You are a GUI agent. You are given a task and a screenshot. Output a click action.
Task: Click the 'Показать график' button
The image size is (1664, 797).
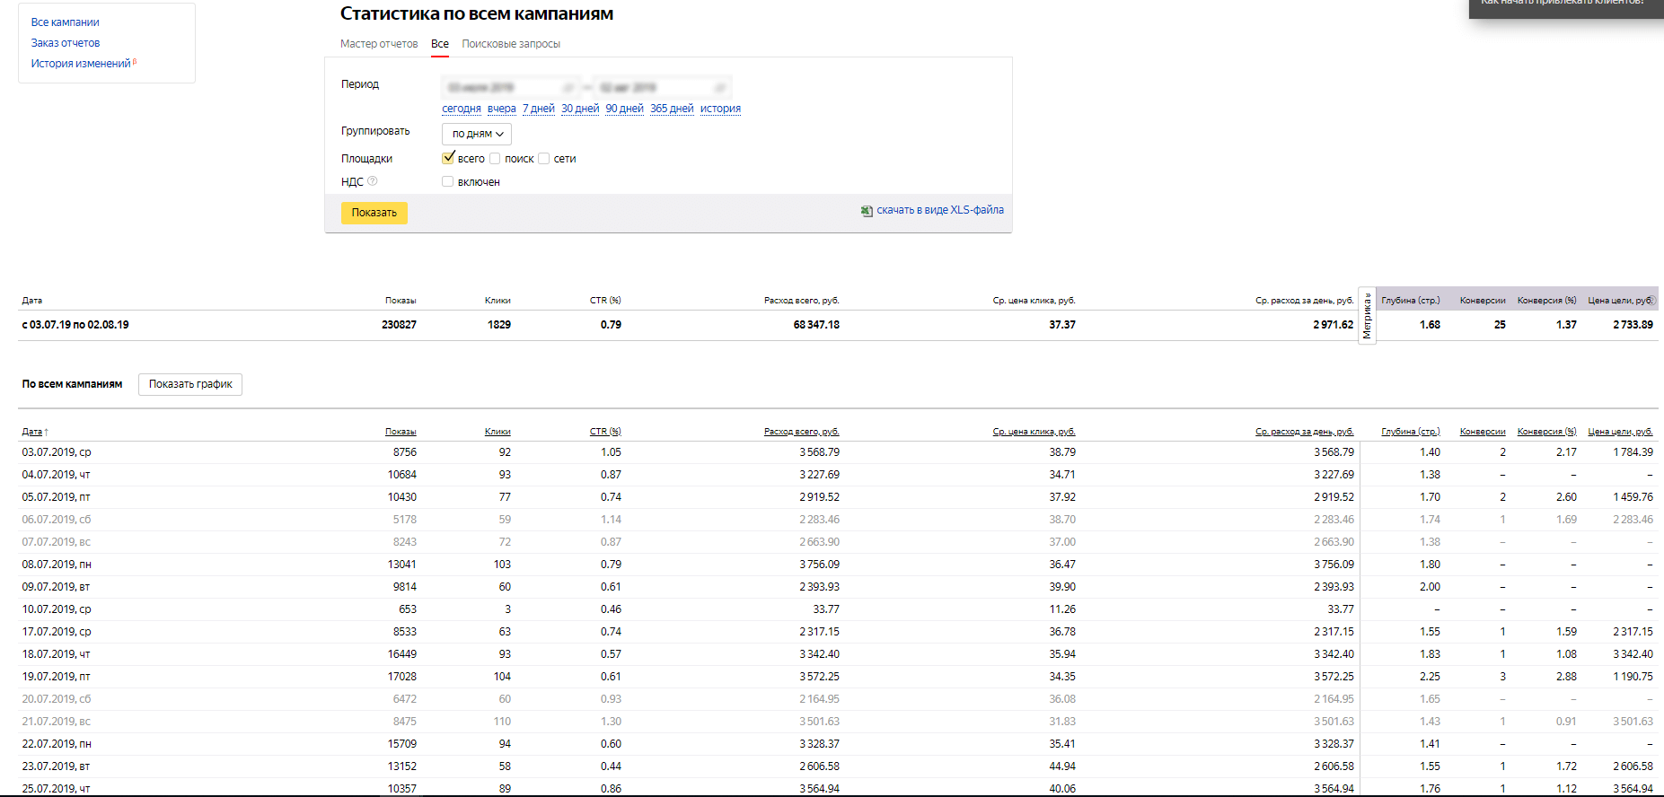click(x=190, y=384)
